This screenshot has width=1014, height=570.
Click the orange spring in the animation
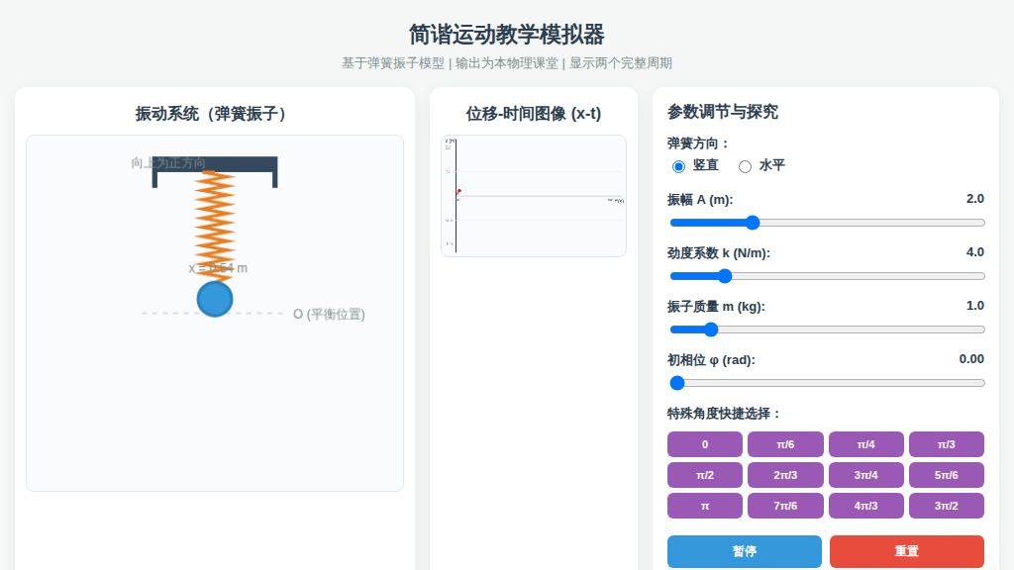(215, 227)
